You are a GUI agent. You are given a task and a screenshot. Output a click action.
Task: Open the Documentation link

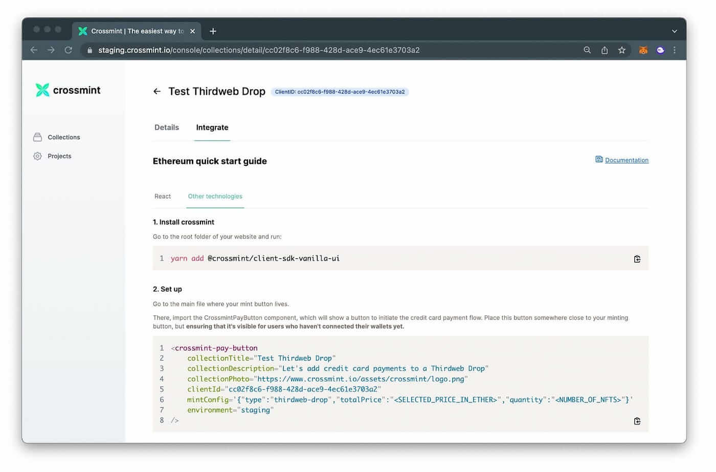tap(626, 160)
